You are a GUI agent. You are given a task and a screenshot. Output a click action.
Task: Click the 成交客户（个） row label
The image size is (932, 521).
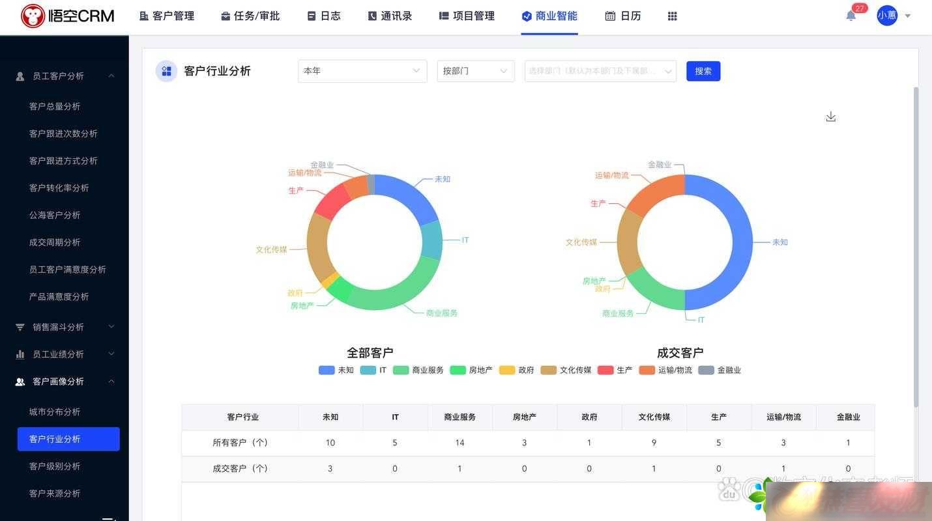[x=240, y=468]
